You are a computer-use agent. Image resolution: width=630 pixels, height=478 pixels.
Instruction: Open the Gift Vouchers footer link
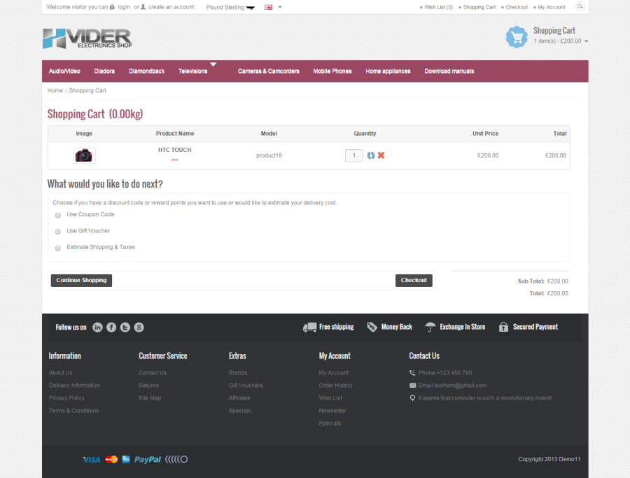click(x=246, y=385)
